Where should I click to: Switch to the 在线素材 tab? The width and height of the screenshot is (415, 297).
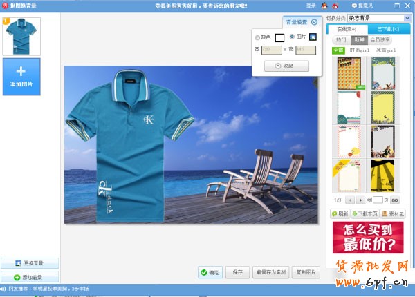click(x=347, y=30)
